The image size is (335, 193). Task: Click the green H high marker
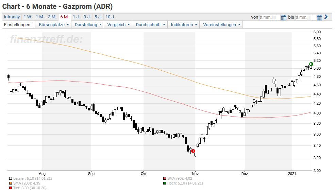[311, 64]
